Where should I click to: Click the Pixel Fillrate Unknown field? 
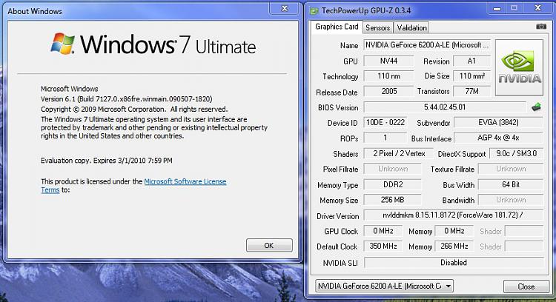pos(392,169)
